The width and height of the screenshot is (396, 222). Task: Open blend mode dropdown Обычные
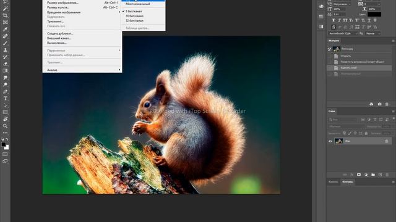pyautogui.click(x=346, y=126)
